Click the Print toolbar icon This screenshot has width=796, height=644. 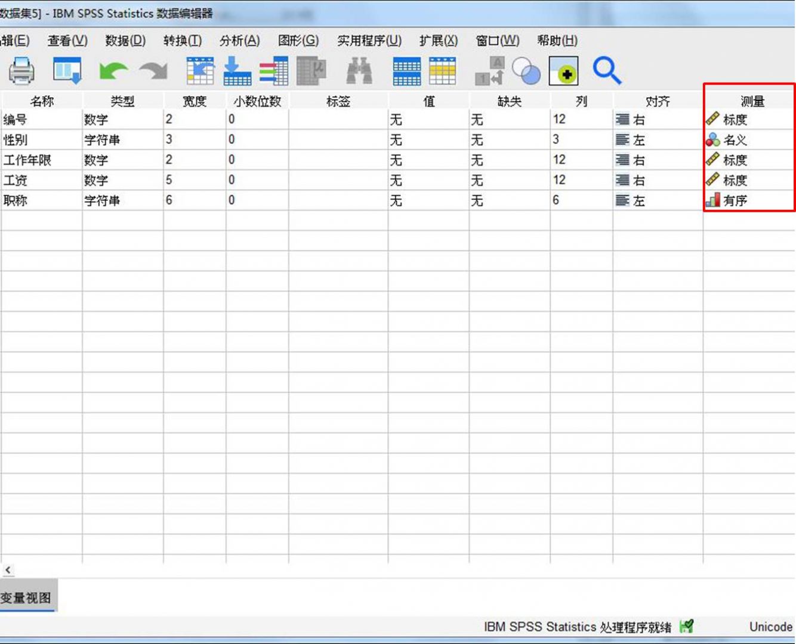click(22, 70)
